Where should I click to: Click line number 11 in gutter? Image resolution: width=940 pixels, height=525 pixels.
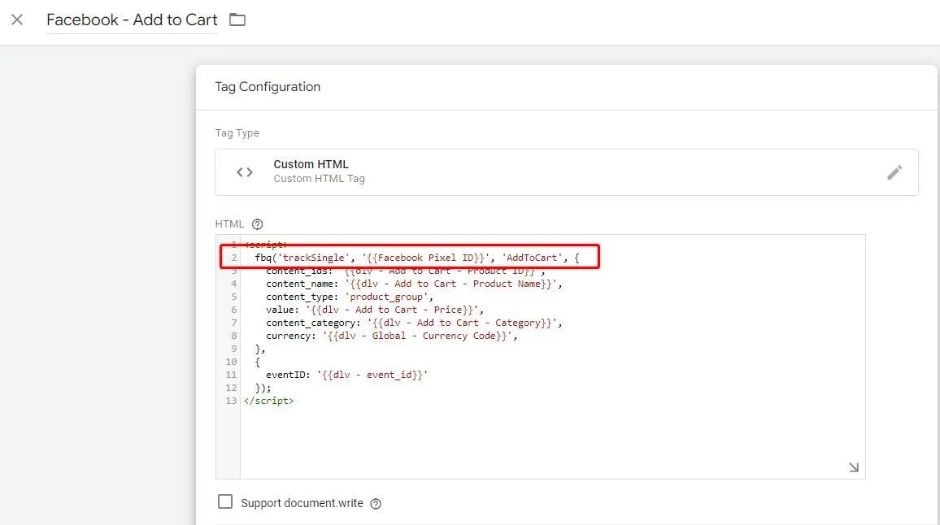231,375
